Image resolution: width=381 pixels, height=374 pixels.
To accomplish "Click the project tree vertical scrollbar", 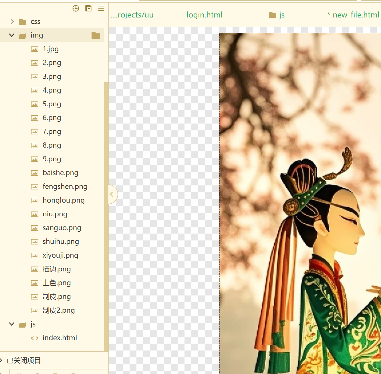I will pyautogui.click(x=106, y=216).
